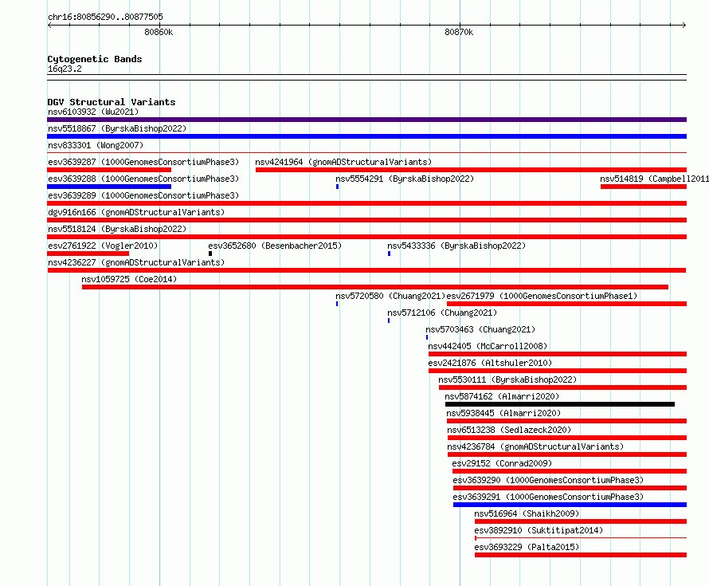
Task: Open nsv5518867 (ByrskaBishop2022) variant label
Action: (x=117, y=128)
